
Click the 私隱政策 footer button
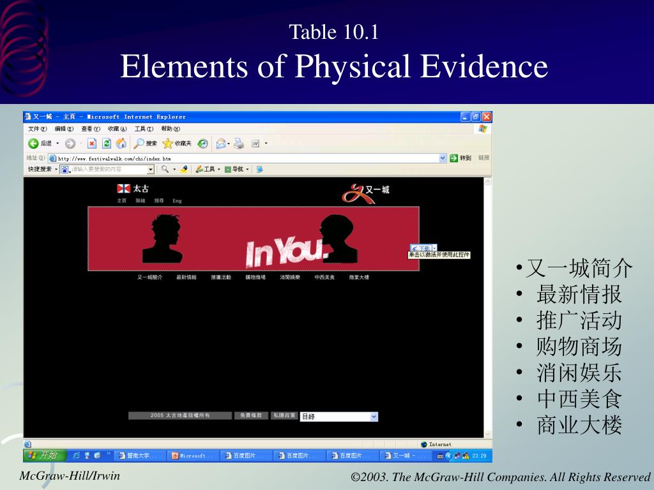[284, 415]
